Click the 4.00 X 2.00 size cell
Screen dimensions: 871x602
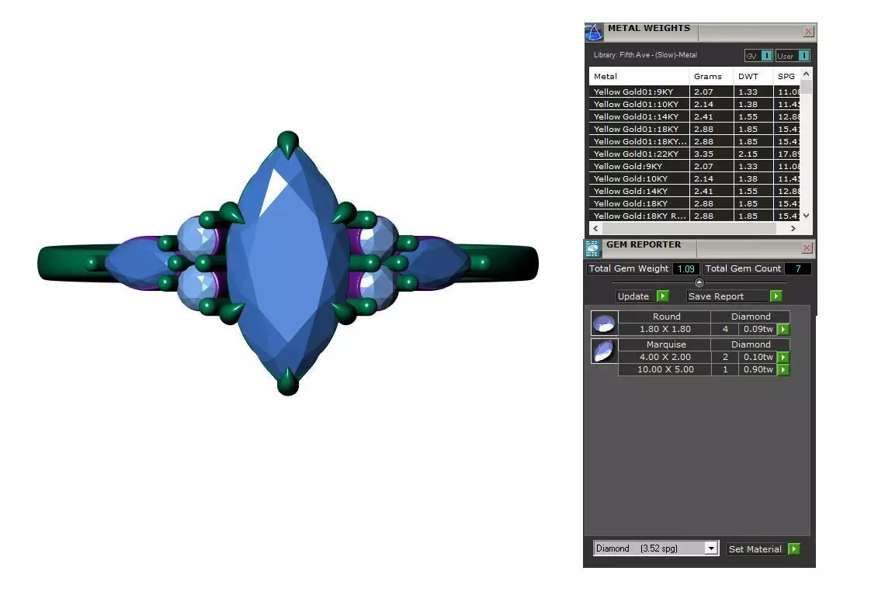click(x=665, y=357)
